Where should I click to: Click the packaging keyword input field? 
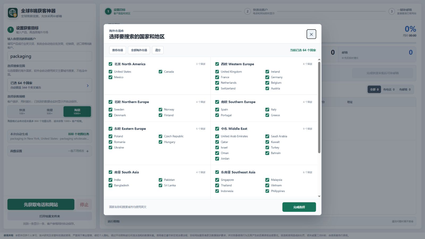tap(50, 56)
